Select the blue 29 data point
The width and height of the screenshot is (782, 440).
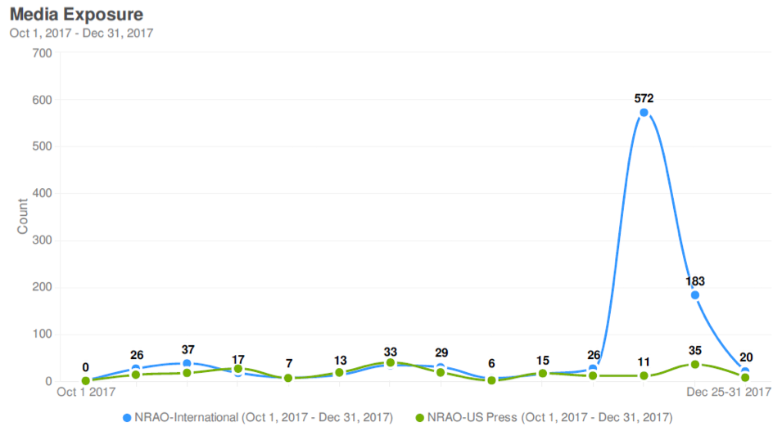click(441, 367)
